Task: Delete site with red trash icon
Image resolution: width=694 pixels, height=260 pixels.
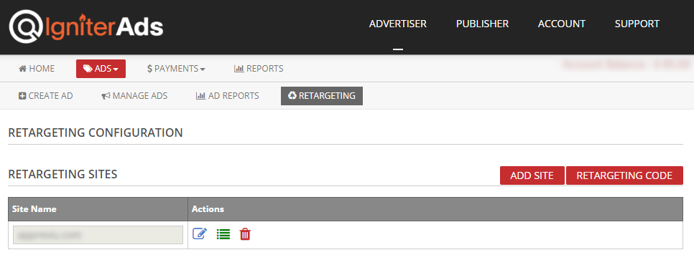Action: [245, 234]
